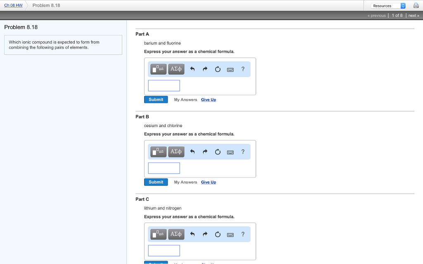Undo the last edit in Part A
The height and width of the screenshot is (264, 423).
point(192,69)
